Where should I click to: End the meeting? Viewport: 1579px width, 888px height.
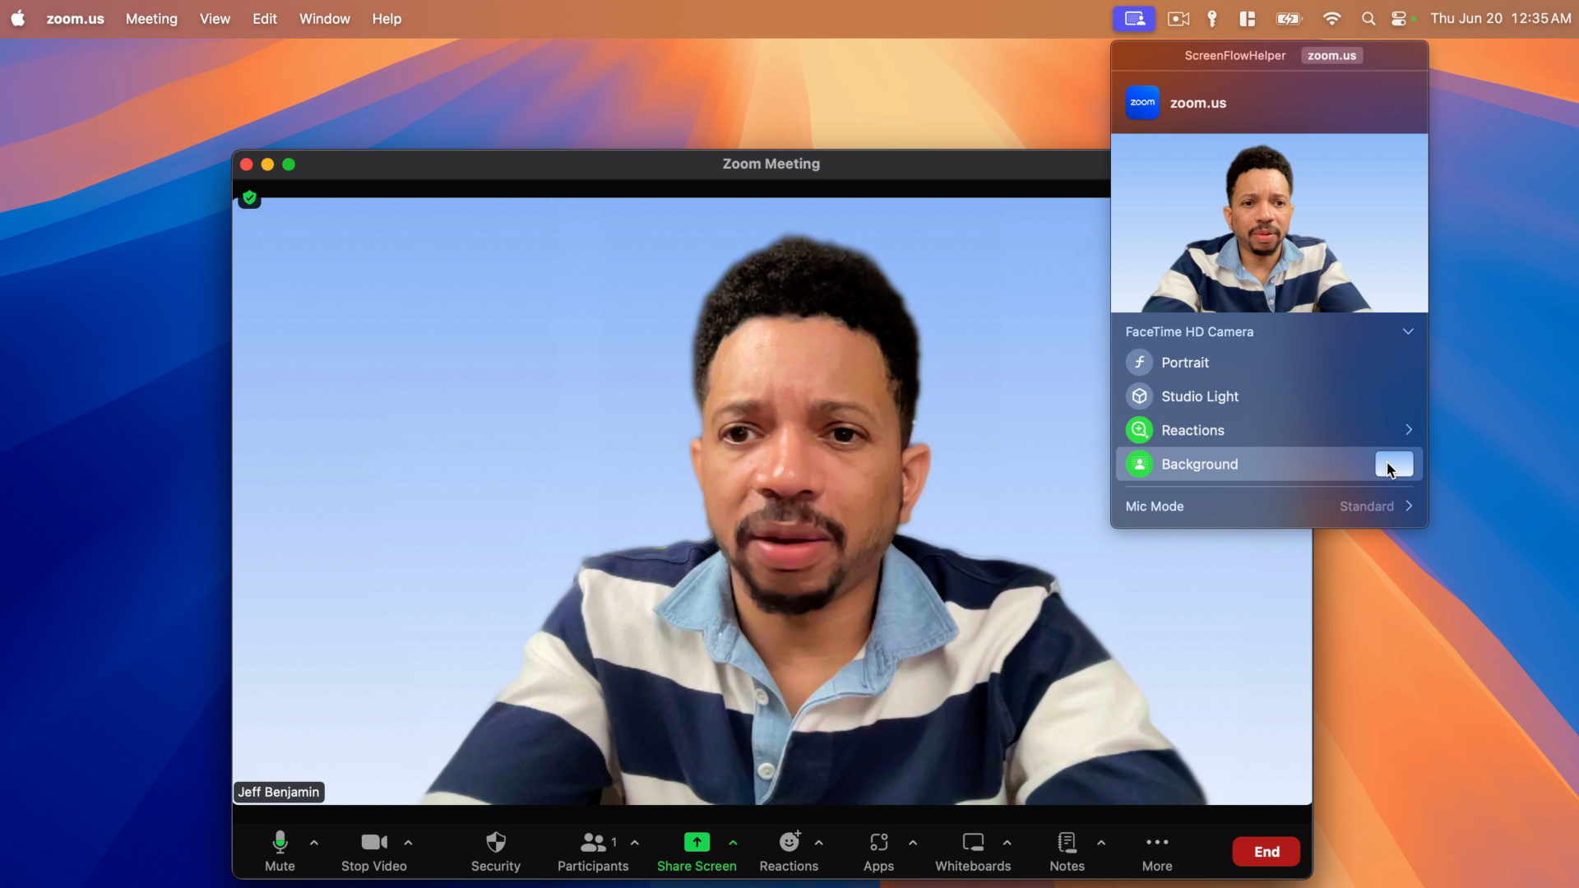coord(1266,851)
